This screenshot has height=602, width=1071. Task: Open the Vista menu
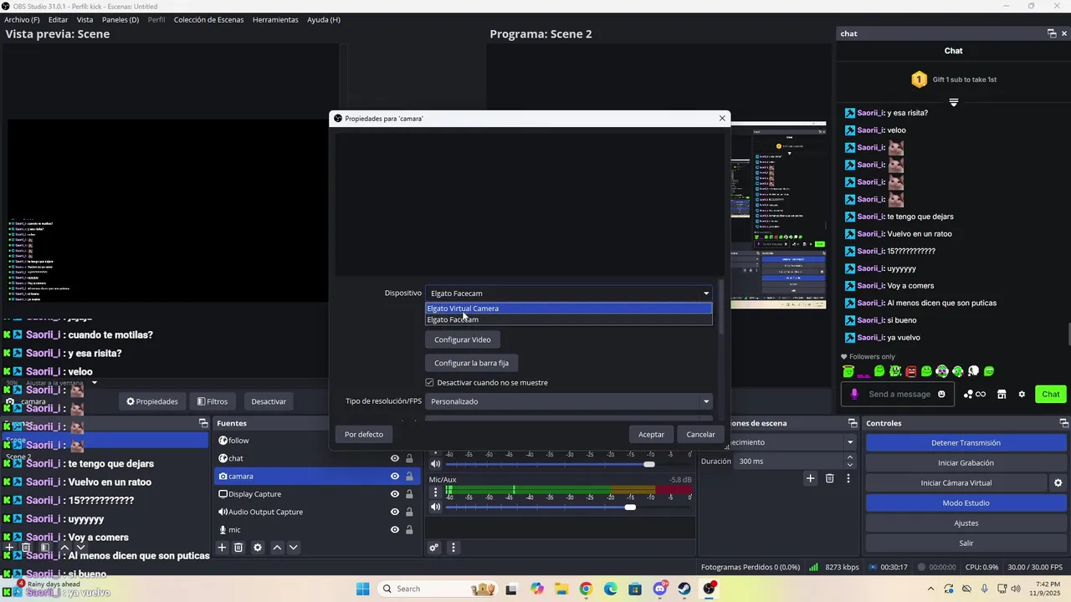[85, 19]
